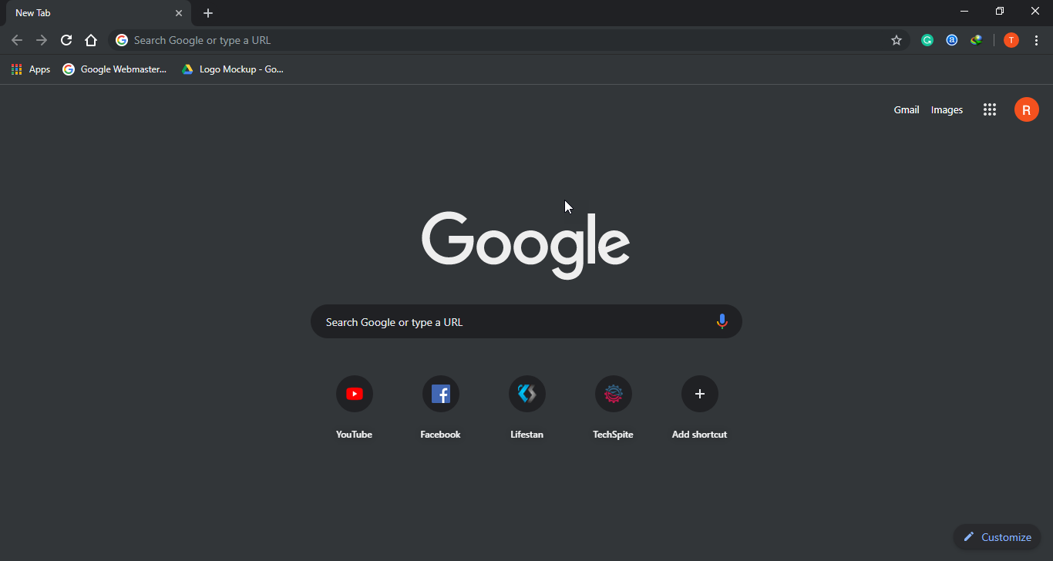Open Chrome's three-dot menu
Screen dimensions: 1053x561
1036,40
